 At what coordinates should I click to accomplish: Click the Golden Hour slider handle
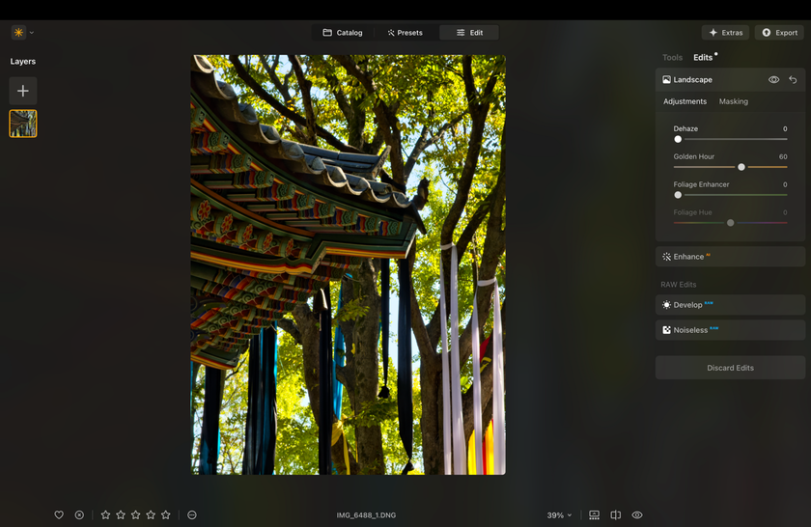pyautogui.click(x=741, y=167)
